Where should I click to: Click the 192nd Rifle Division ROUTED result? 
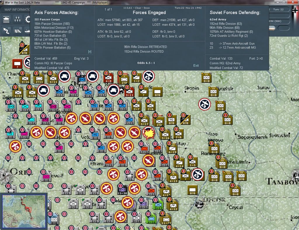(x=144, y=51)
